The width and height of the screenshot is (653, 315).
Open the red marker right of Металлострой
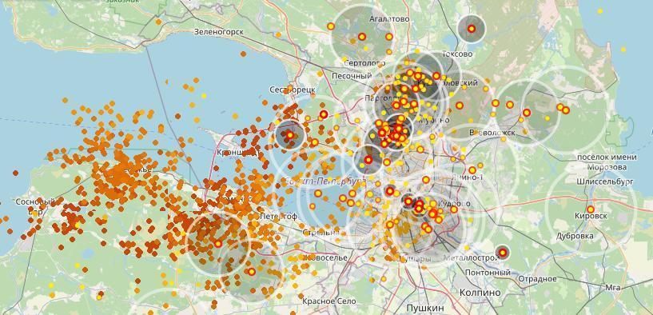coord(503,252)
